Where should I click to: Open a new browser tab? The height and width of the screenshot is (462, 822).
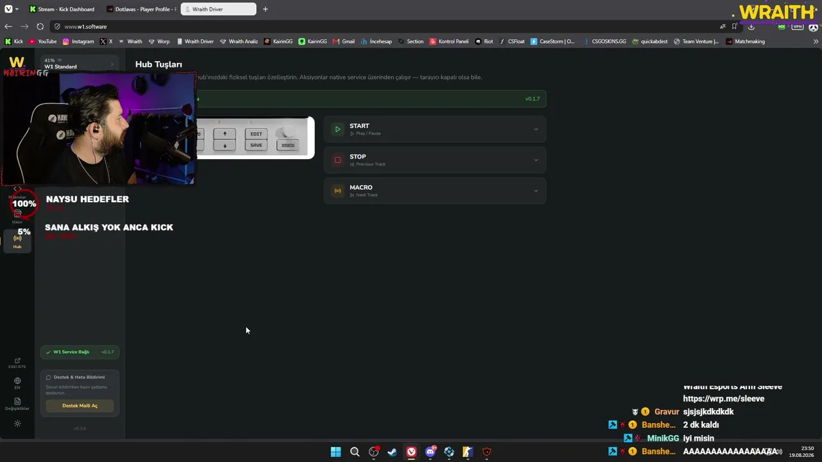click(x=265, y=9)
